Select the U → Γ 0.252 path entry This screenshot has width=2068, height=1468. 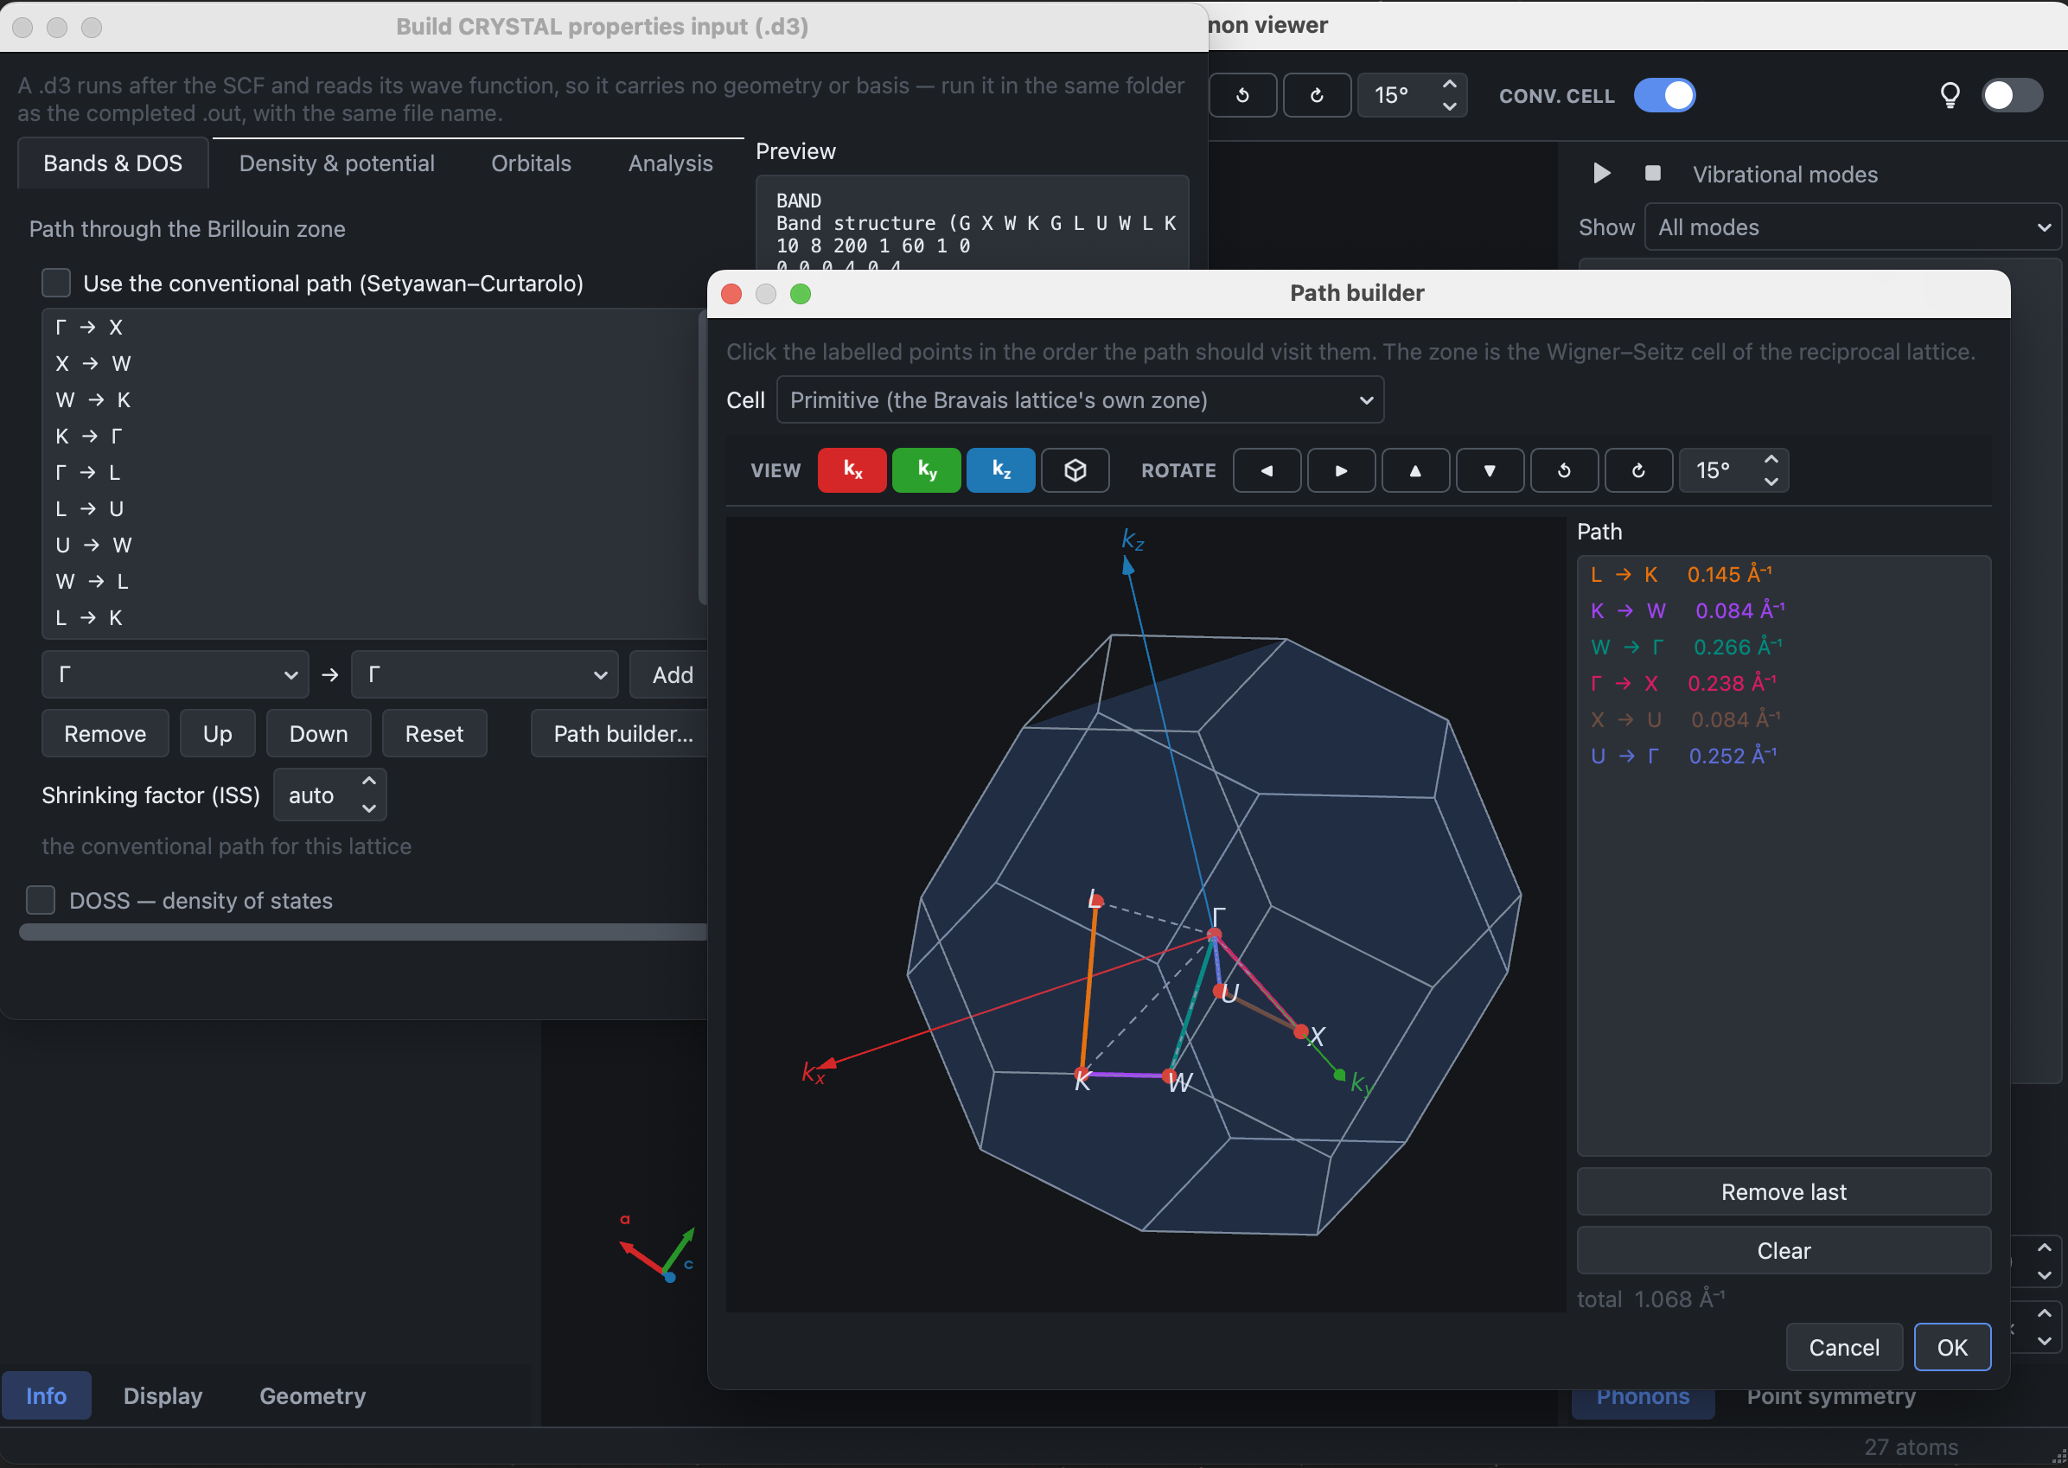(1784, 756)
